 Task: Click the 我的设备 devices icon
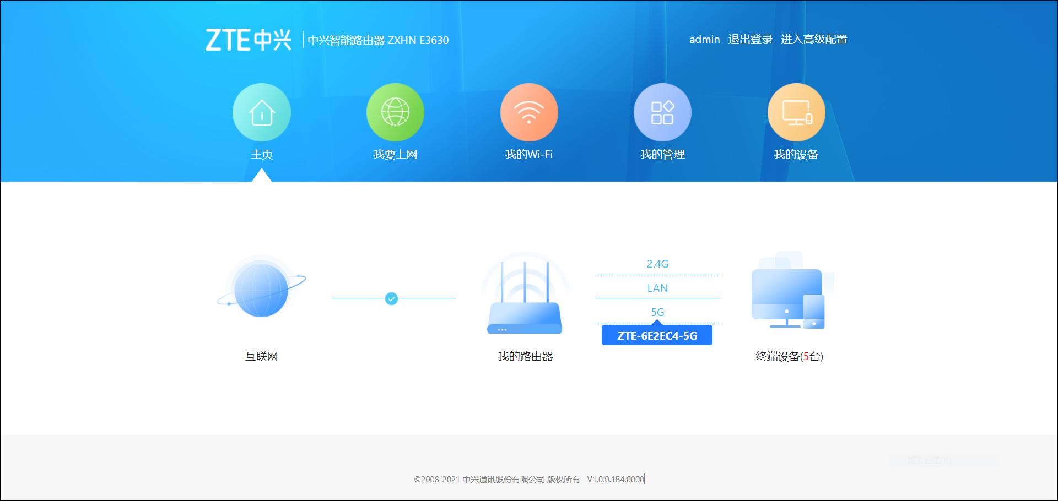tap(796, 112)
